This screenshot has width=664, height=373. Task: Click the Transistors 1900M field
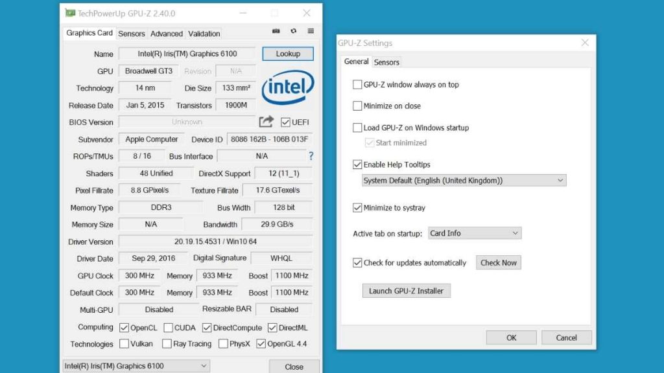tap(235, 106)
